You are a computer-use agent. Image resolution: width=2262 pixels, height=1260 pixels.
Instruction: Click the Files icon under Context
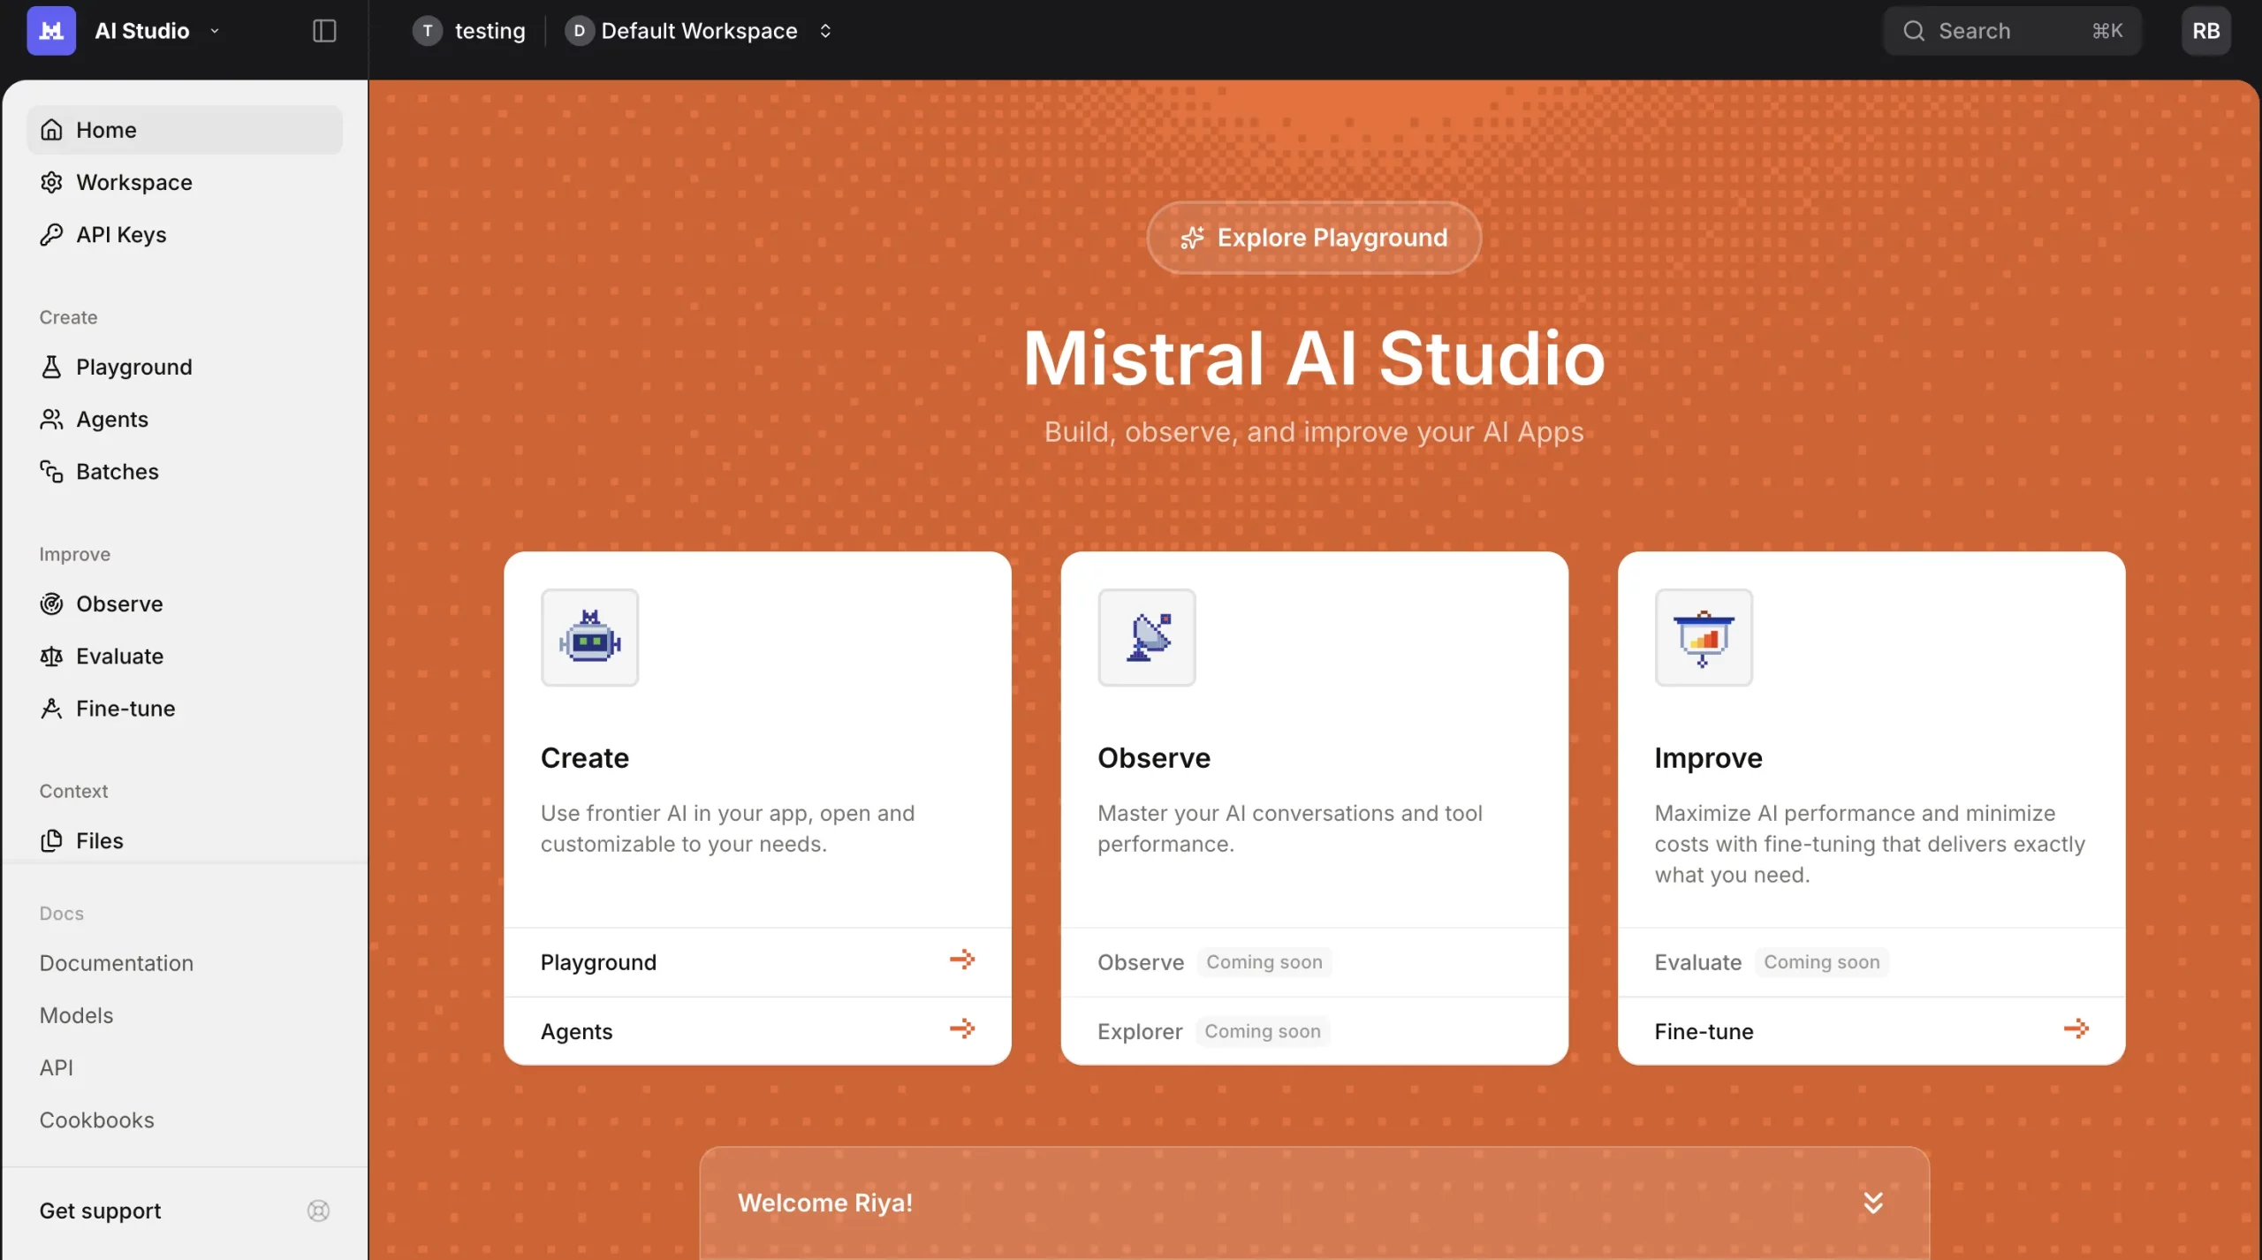51,840
